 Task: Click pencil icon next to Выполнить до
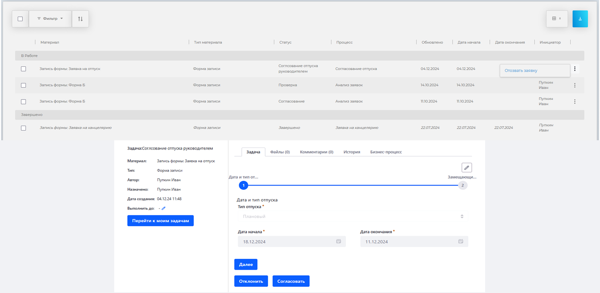tap(163, 208)
